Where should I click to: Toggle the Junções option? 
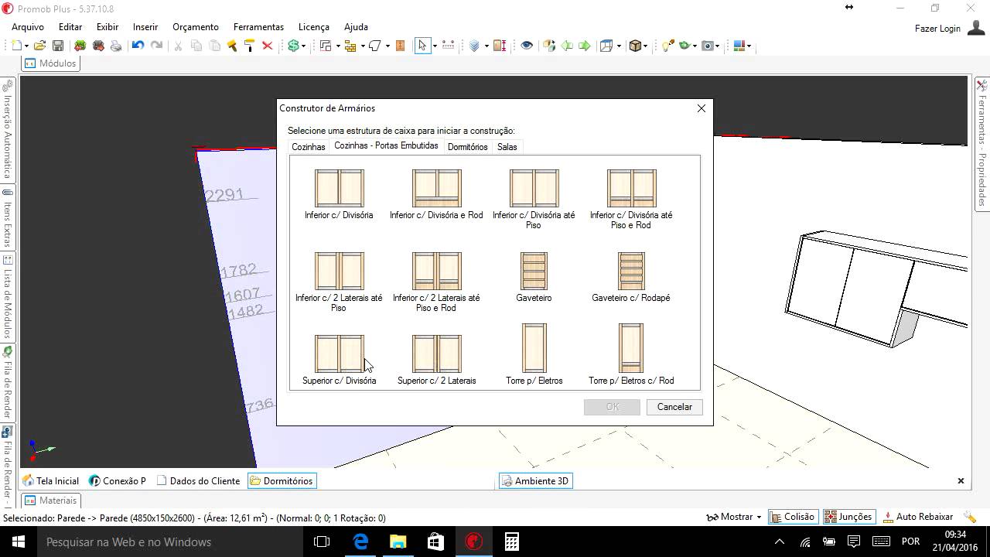coord(848,517)
